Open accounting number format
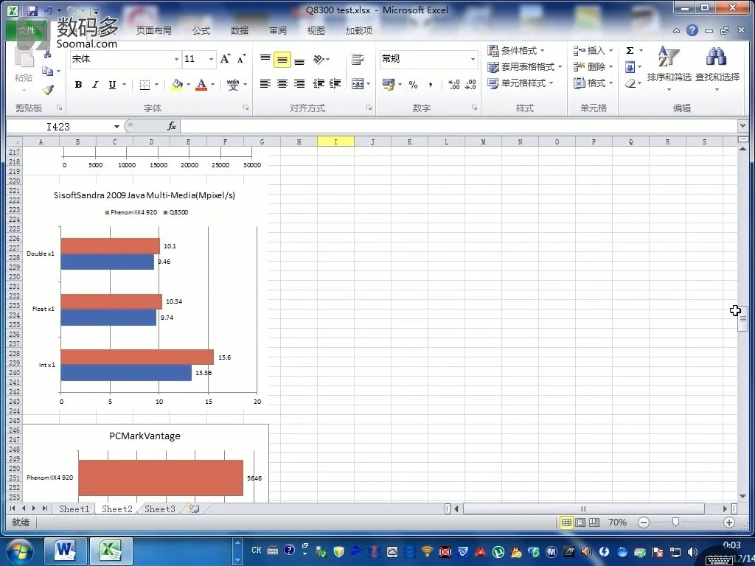Image resolution: width=755 pixels, height=566 pixels. click(x=388, y=85)
